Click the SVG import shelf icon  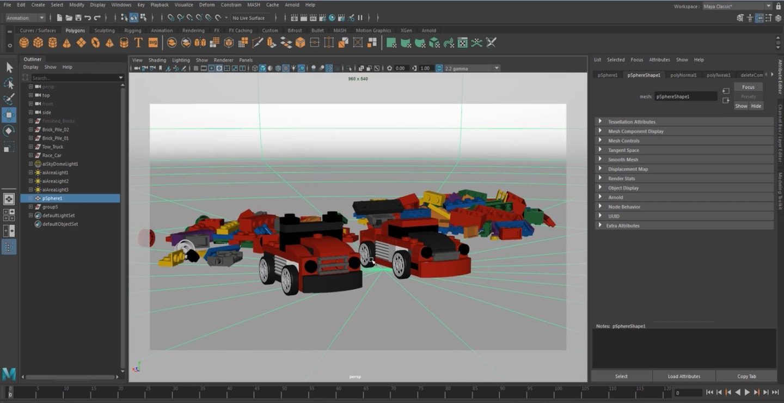(x=153, y=42)
